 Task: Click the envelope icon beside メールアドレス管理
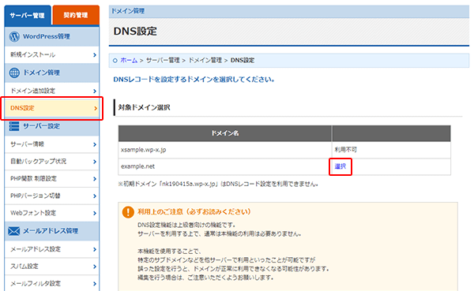click(14, 231)
